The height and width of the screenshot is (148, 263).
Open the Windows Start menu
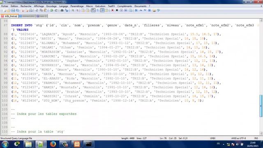point(5,144)
